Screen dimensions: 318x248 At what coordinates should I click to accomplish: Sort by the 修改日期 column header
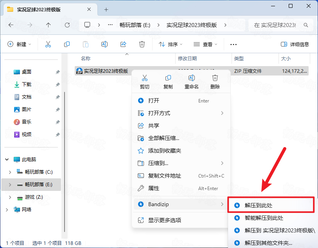tap(187, 59)
